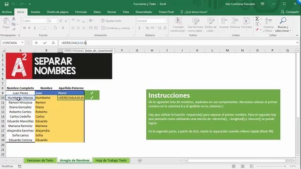Select cell with Diana Gonzalez
Image resolution: width=301 pixels, height=169 pixels.
tap(20, 107)
